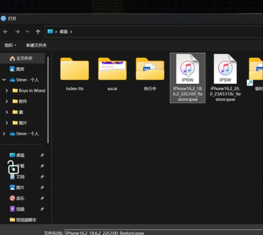Screen dimensions: 263x235
Task: Open recent locations dropdown chevron
Action: (x=27, y=32)
